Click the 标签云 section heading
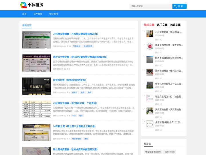 pyautogui.click(x=147, y=144)
